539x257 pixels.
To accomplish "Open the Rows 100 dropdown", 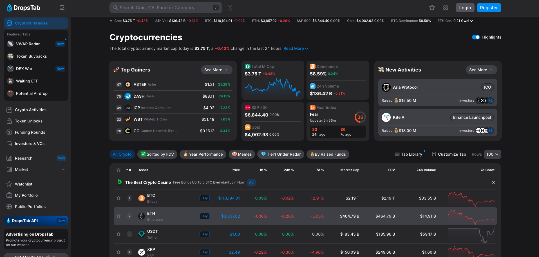I will click(x=493, y=154).
